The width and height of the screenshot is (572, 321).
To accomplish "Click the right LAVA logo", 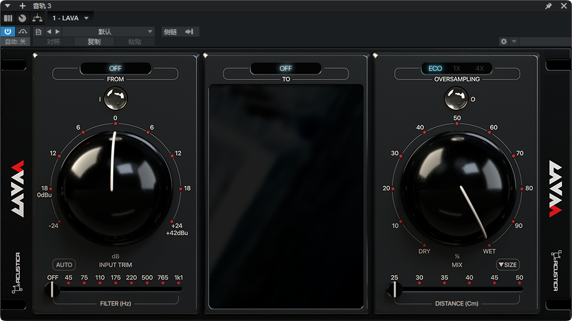I will click(x=556, y=189).
